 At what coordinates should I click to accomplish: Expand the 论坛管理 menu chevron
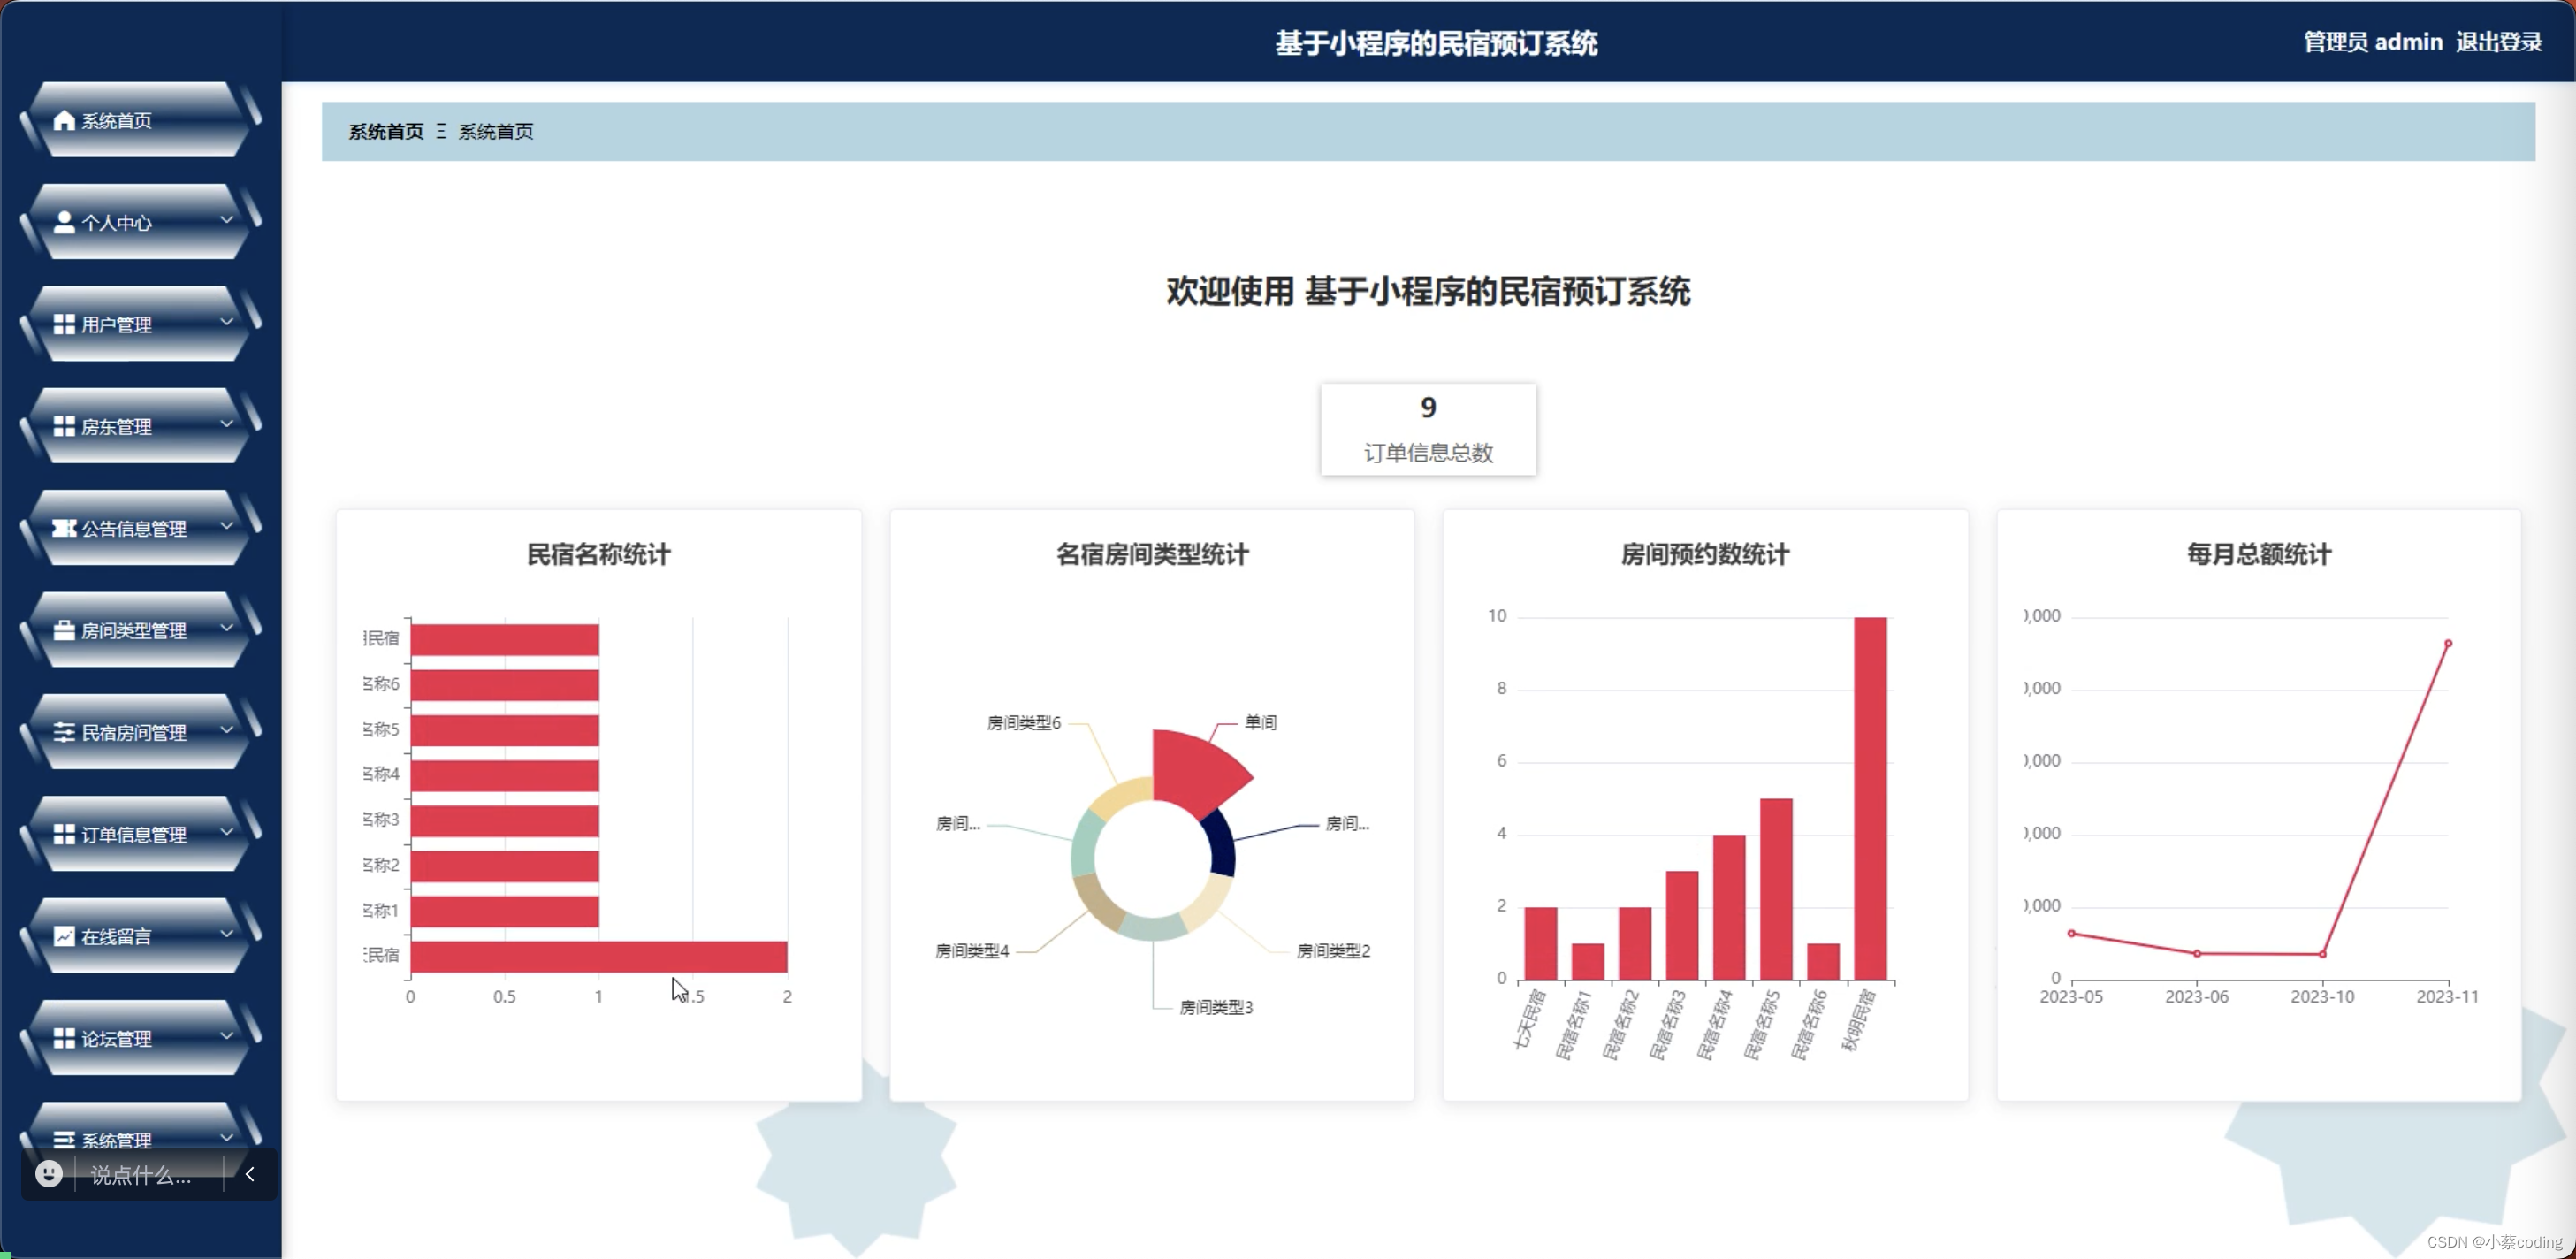[x=227, y=1036]
